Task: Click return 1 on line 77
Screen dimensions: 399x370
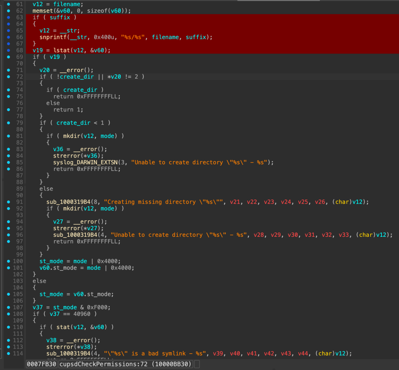Action: [x=67, y=109]
